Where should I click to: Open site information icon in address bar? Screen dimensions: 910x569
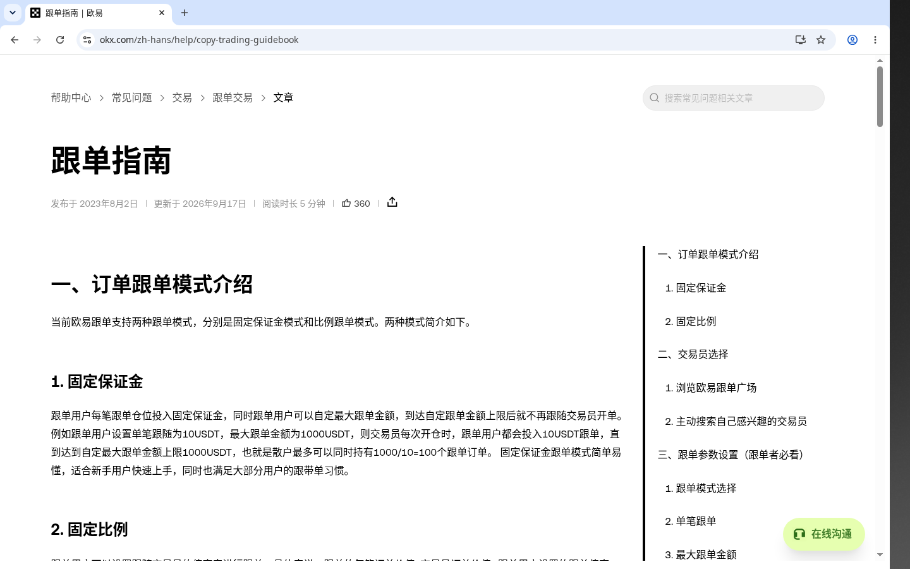pyautogui.click(x=87, y=40)
